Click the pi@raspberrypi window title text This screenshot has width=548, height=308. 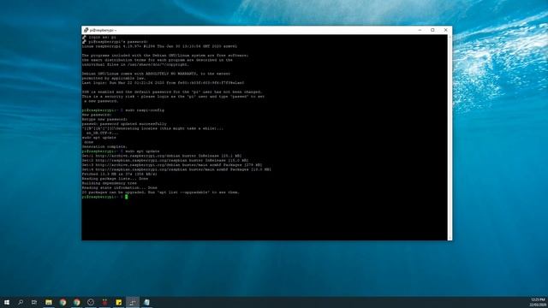(103, 31)
